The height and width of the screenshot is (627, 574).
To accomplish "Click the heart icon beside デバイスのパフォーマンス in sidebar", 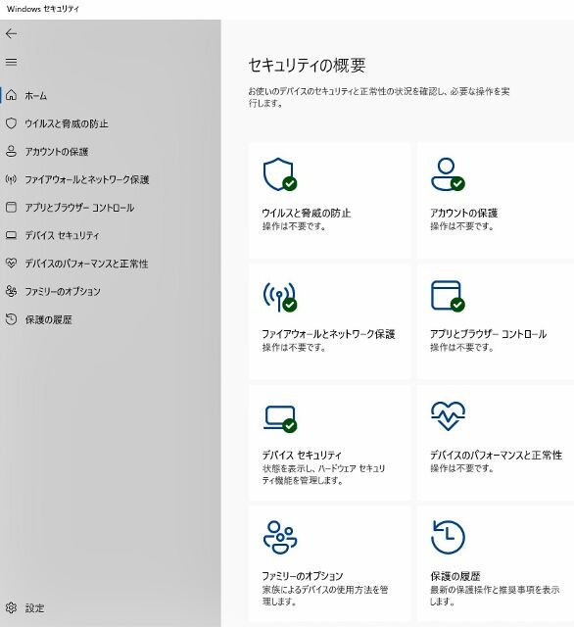I will (x=11, y=264).
